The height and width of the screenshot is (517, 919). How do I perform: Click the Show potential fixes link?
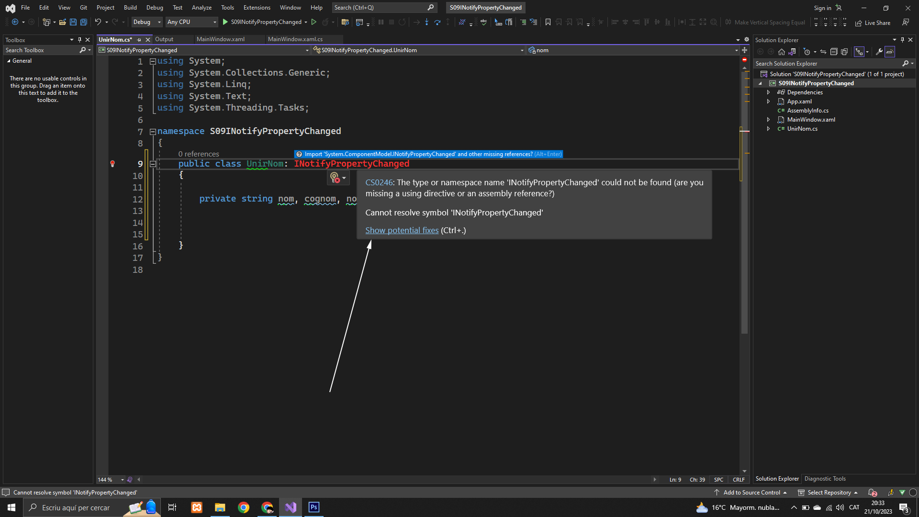tap(402, 230)
